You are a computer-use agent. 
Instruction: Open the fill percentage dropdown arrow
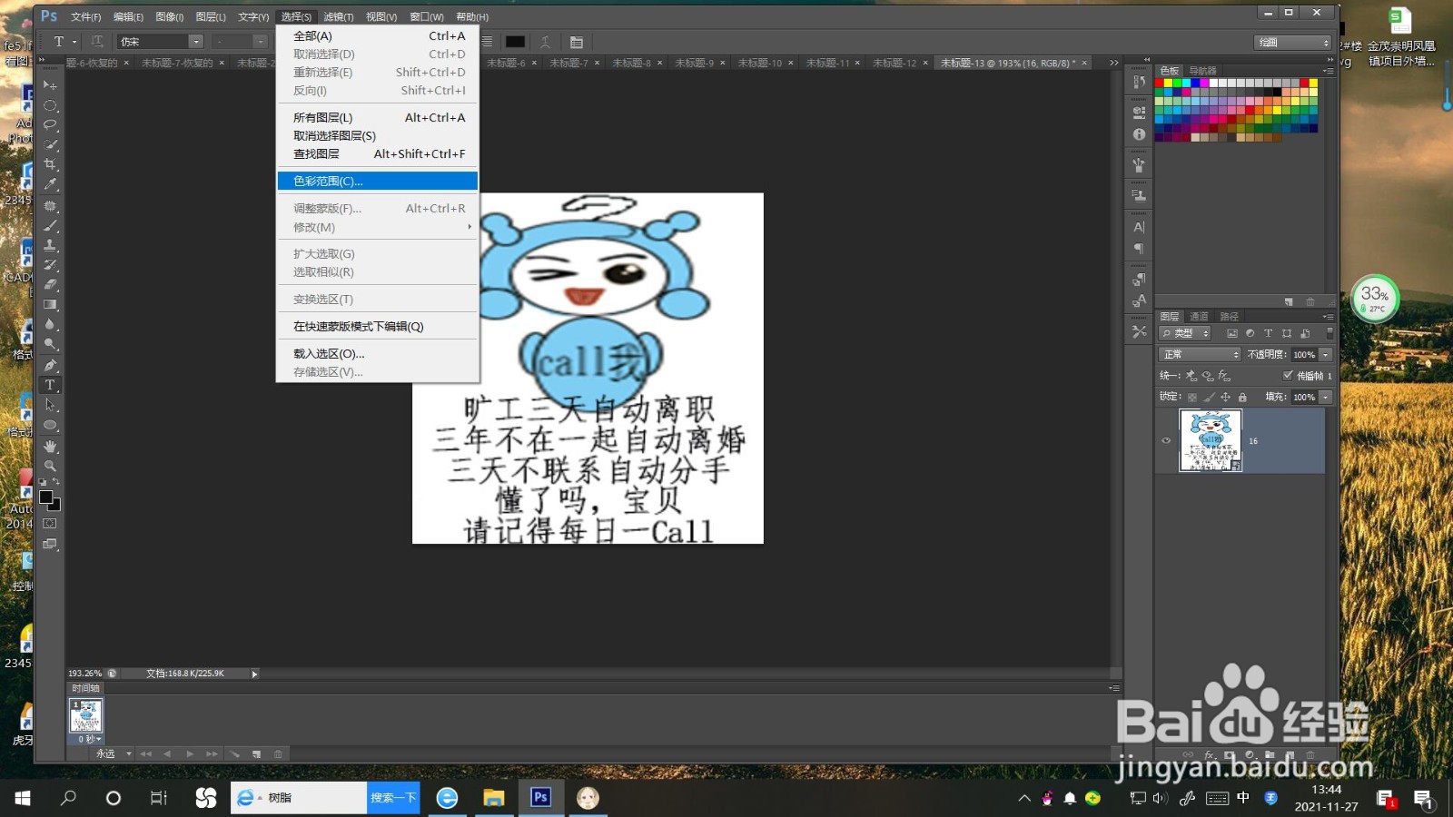tap(1326, 397)
